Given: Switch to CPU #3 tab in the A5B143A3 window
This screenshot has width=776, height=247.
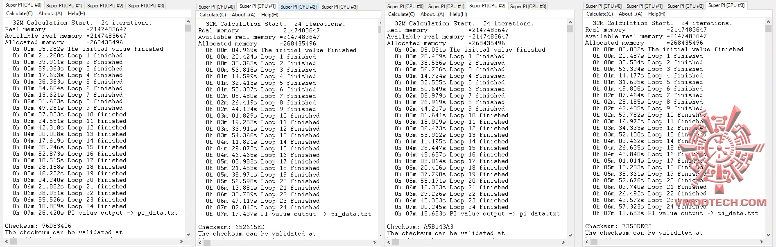Looking at the screenshot, I should 528,7.
